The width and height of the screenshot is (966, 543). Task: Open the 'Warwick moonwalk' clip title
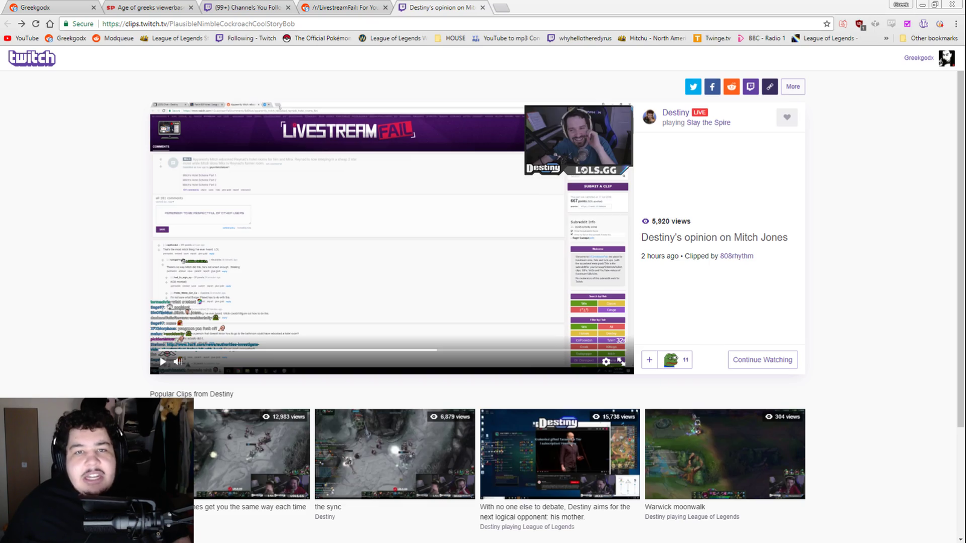coord(674,507)
